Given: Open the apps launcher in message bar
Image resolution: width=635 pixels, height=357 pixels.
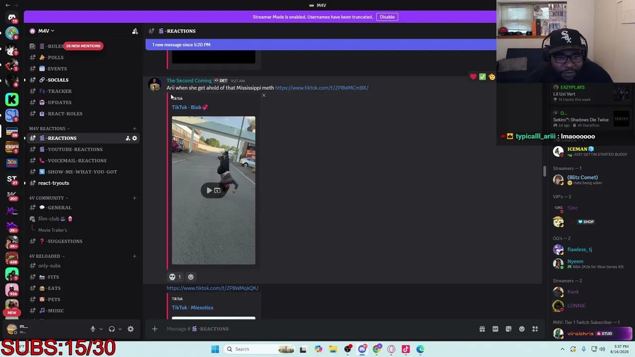Looking at the screenshot, I should coord(535,329).
